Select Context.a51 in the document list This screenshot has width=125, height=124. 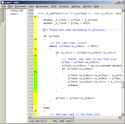[17, 11]
